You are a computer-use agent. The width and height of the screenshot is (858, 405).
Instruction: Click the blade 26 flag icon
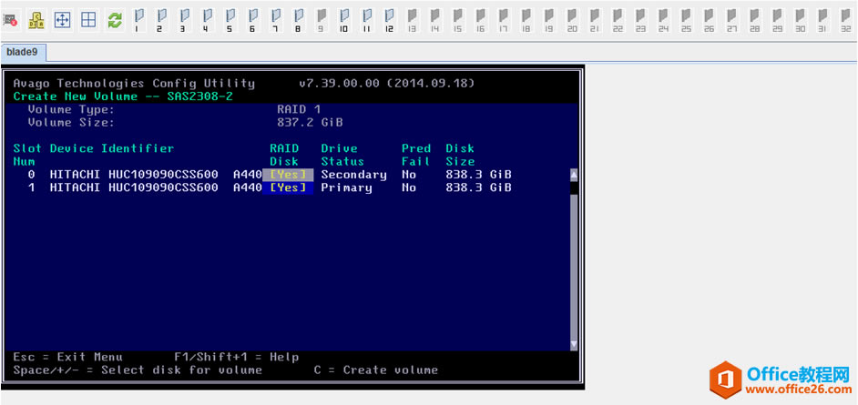click(710, 20)
